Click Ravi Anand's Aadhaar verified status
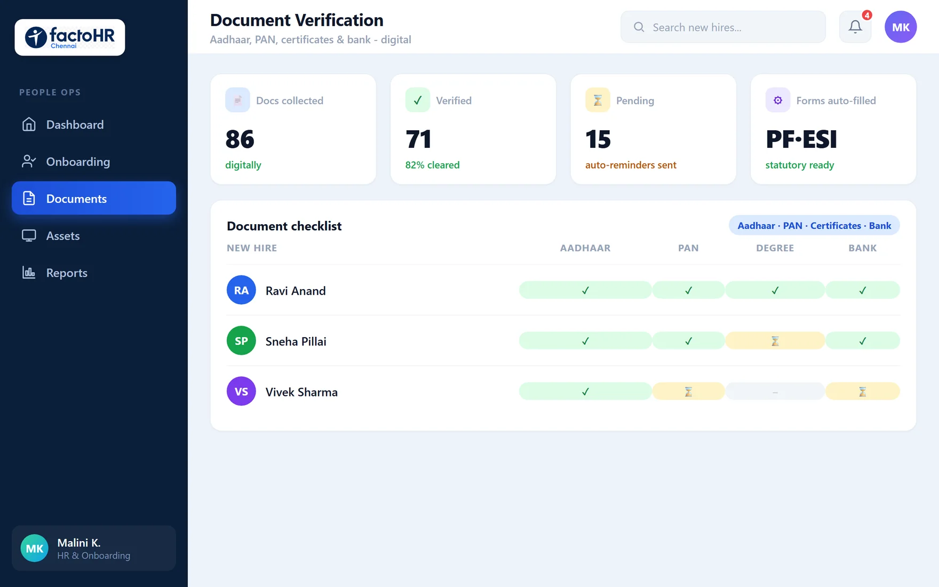This screenshot has width=939, height=587. pyautogui.click(x=585, y=290)
